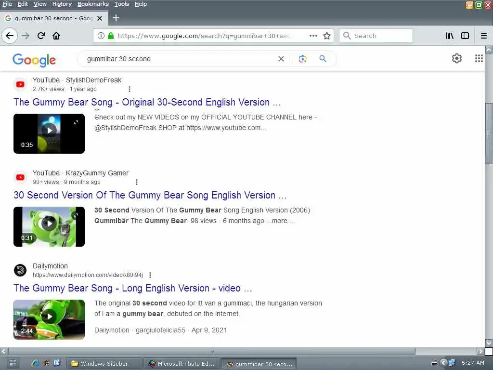This screenshot has height=370, width=493.
Task: Open the Bookmarks menu
Action: [93, 4]
